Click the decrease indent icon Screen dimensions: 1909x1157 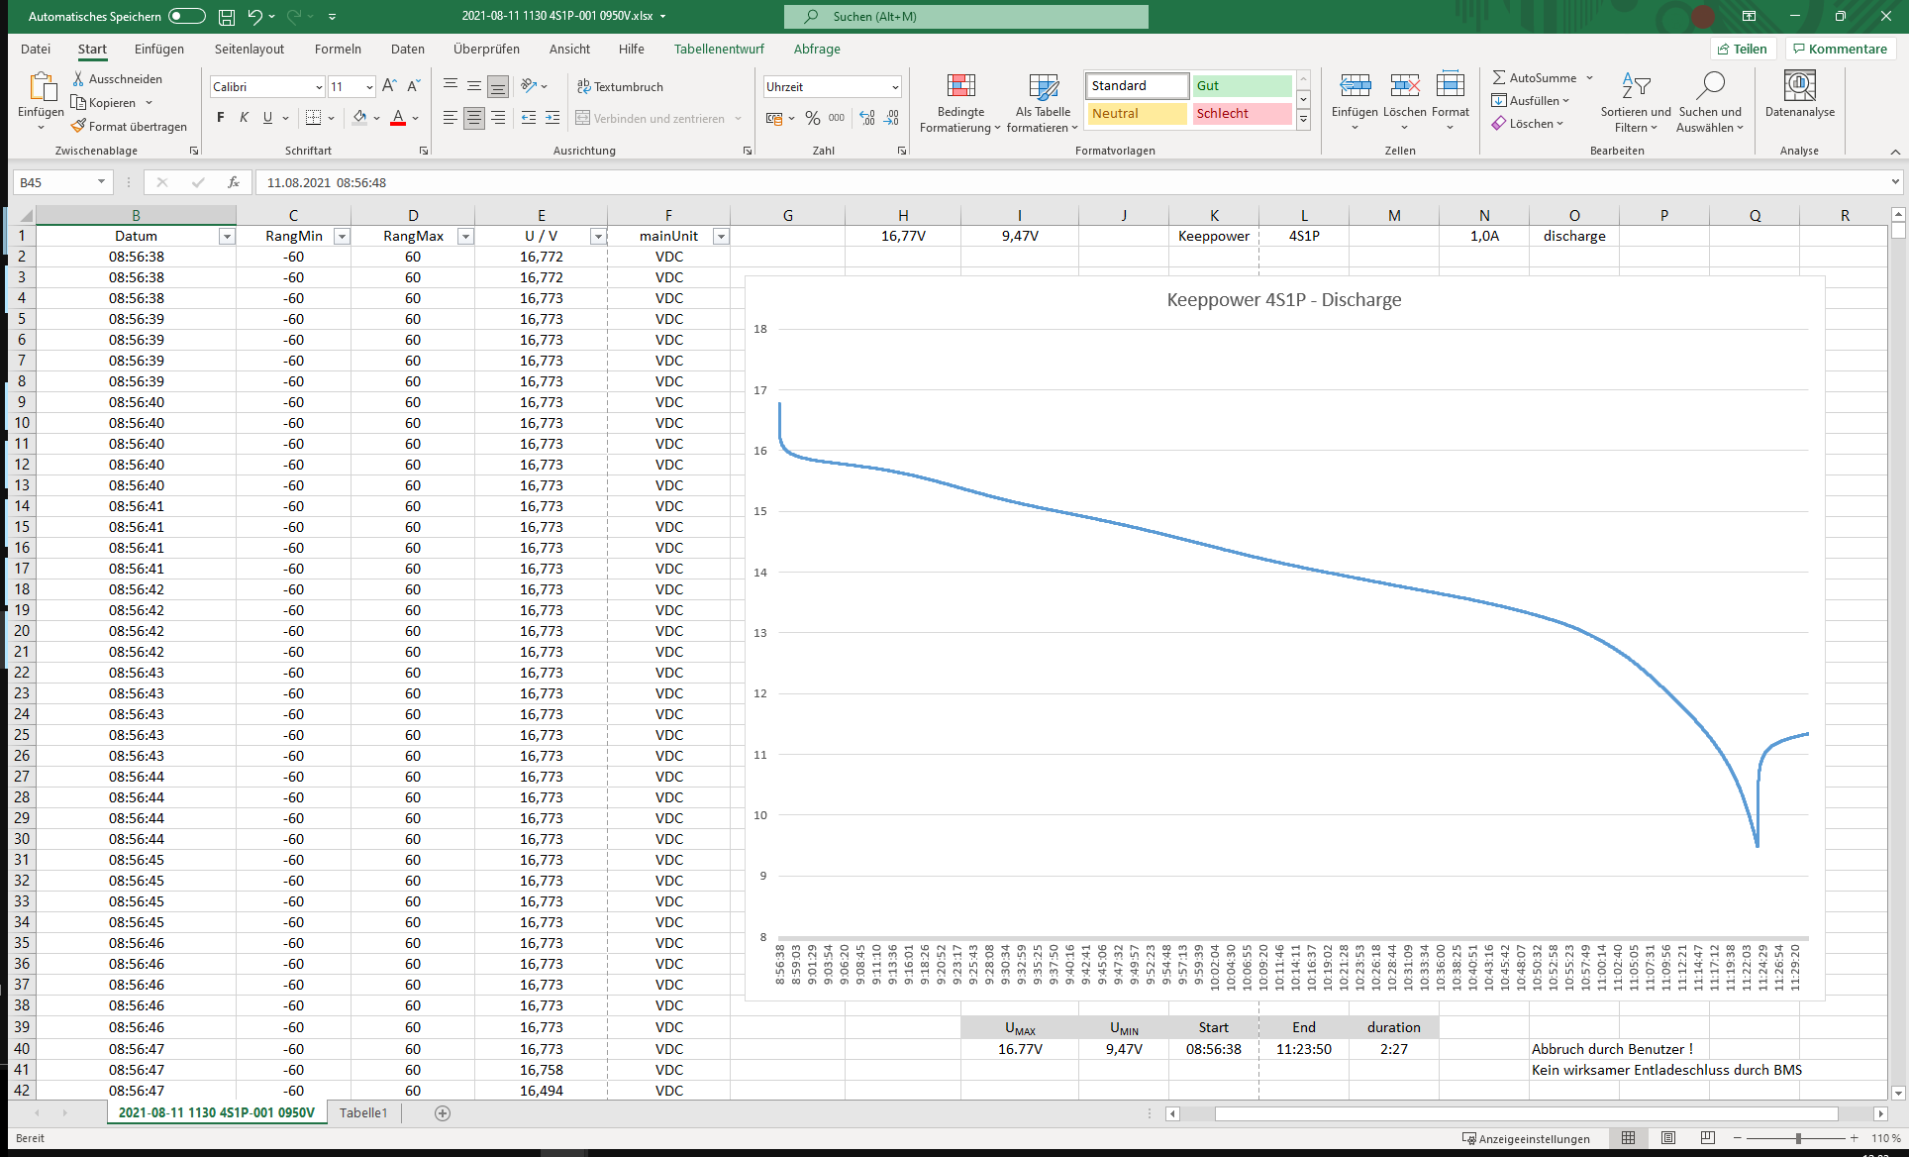coord(529,118)
